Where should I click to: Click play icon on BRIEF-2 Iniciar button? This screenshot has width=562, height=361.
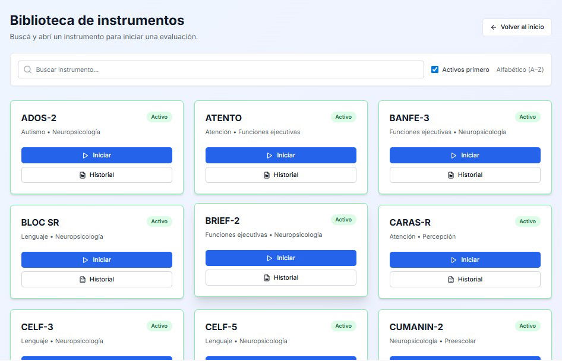[270, 258]
